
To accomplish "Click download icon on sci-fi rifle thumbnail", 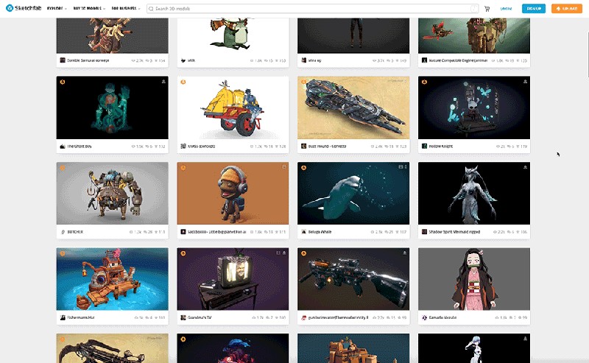I will tap(404, 253).
